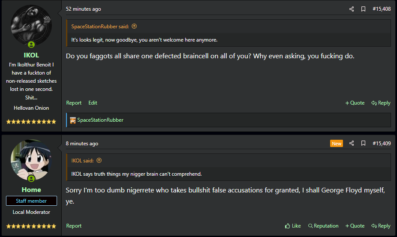Jump to IKOL's quoted post arrow
The image size is (397, 237).
(99, 161)
